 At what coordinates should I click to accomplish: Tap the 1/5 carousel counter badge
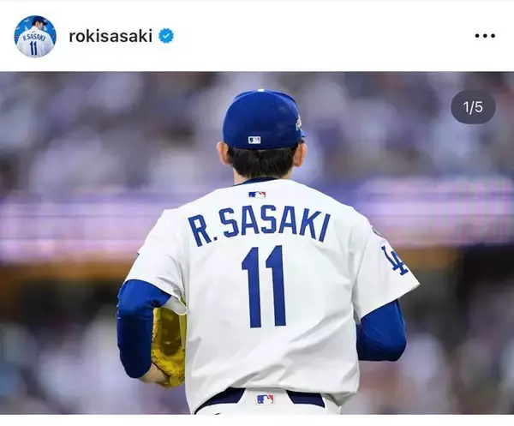coord(473,107)
